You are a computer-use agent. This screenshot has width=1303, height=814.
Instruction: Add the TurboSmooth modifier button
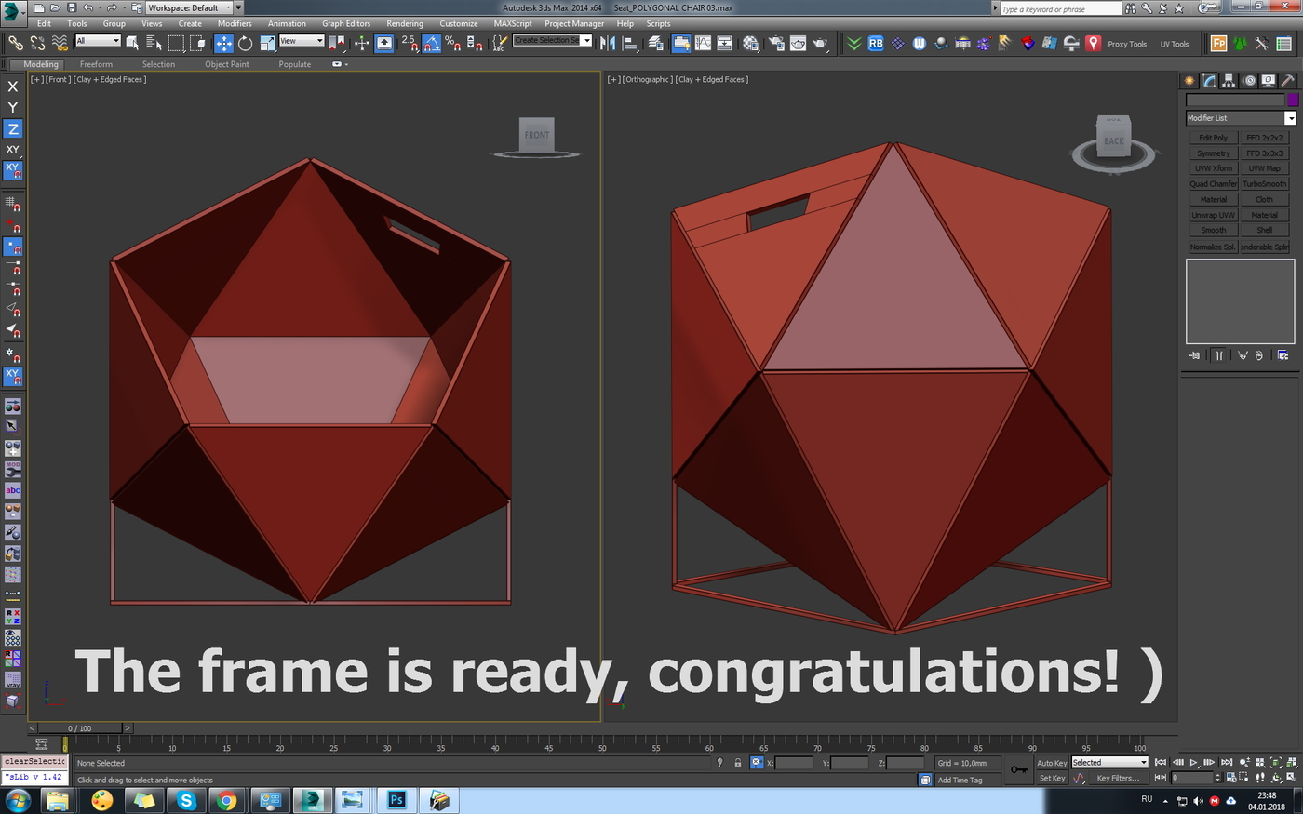(1264, 184)
